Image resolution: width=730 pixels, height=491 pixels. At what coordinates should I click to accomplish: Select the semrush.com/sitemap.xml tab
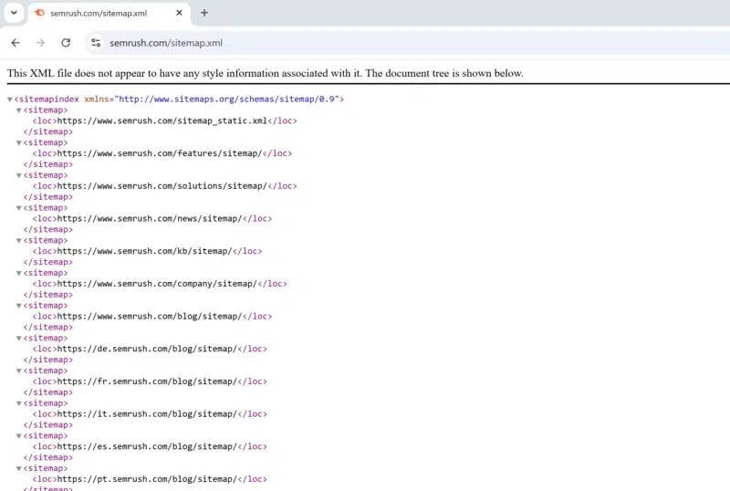click(109, 13)
